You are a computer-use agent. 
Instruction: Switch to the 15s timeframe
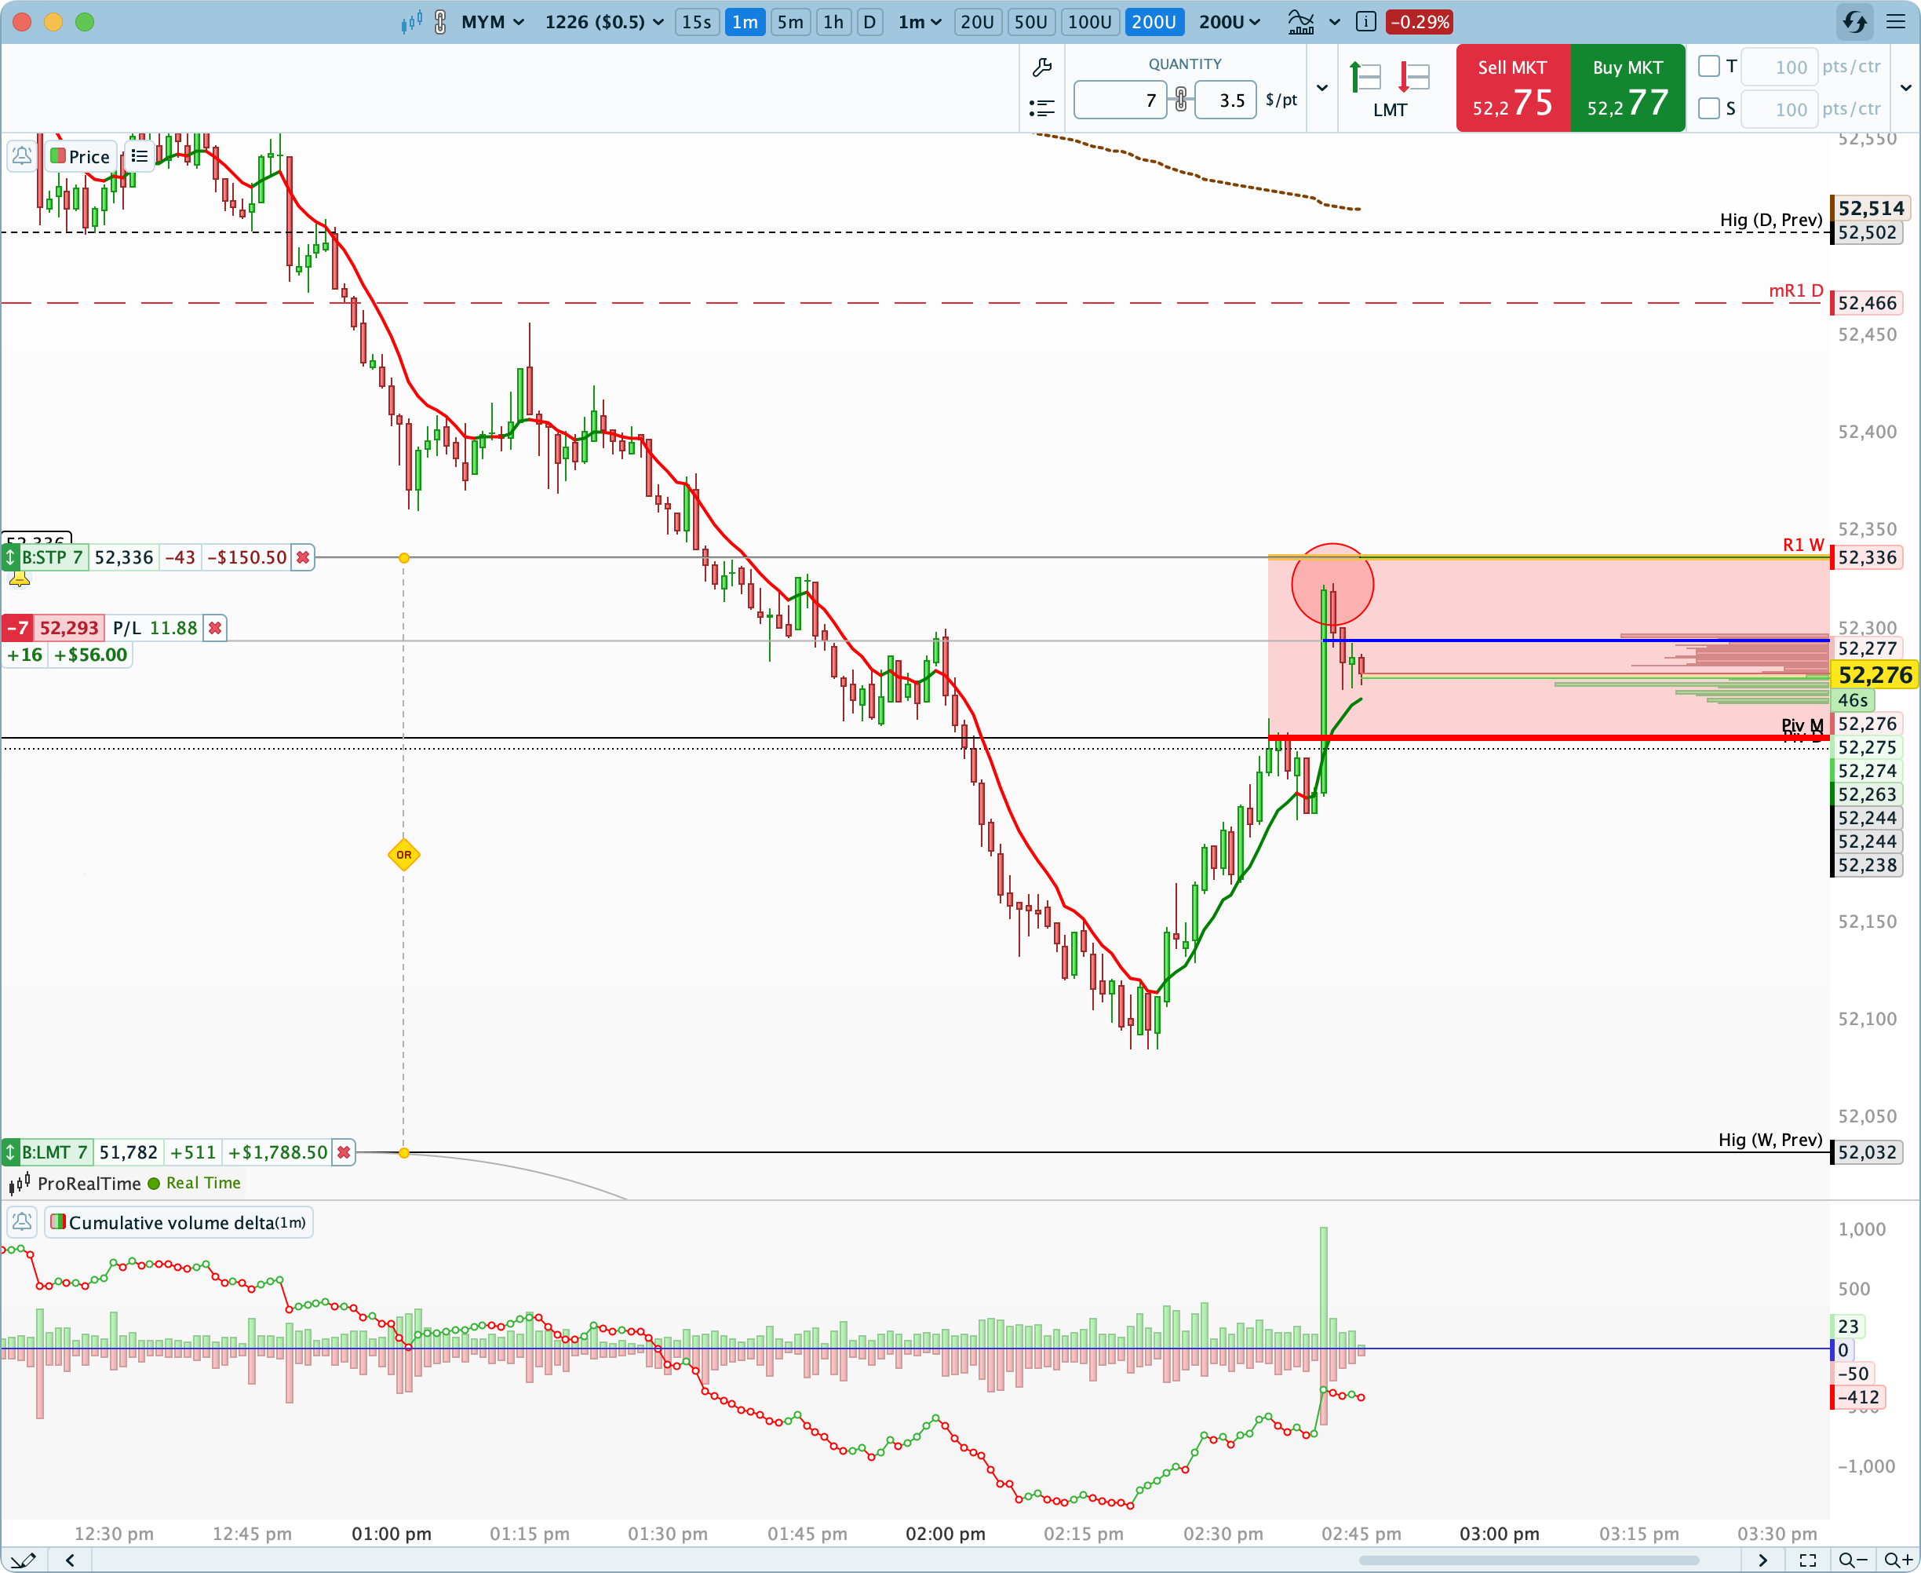tap(697, 22)
